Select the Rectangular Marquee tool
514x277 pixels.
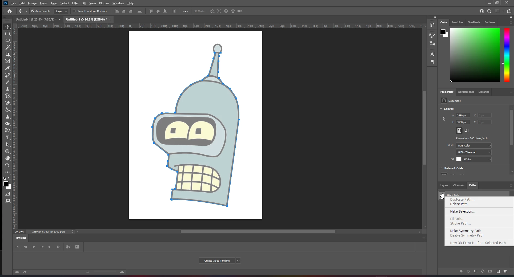(x=7, y=34)
